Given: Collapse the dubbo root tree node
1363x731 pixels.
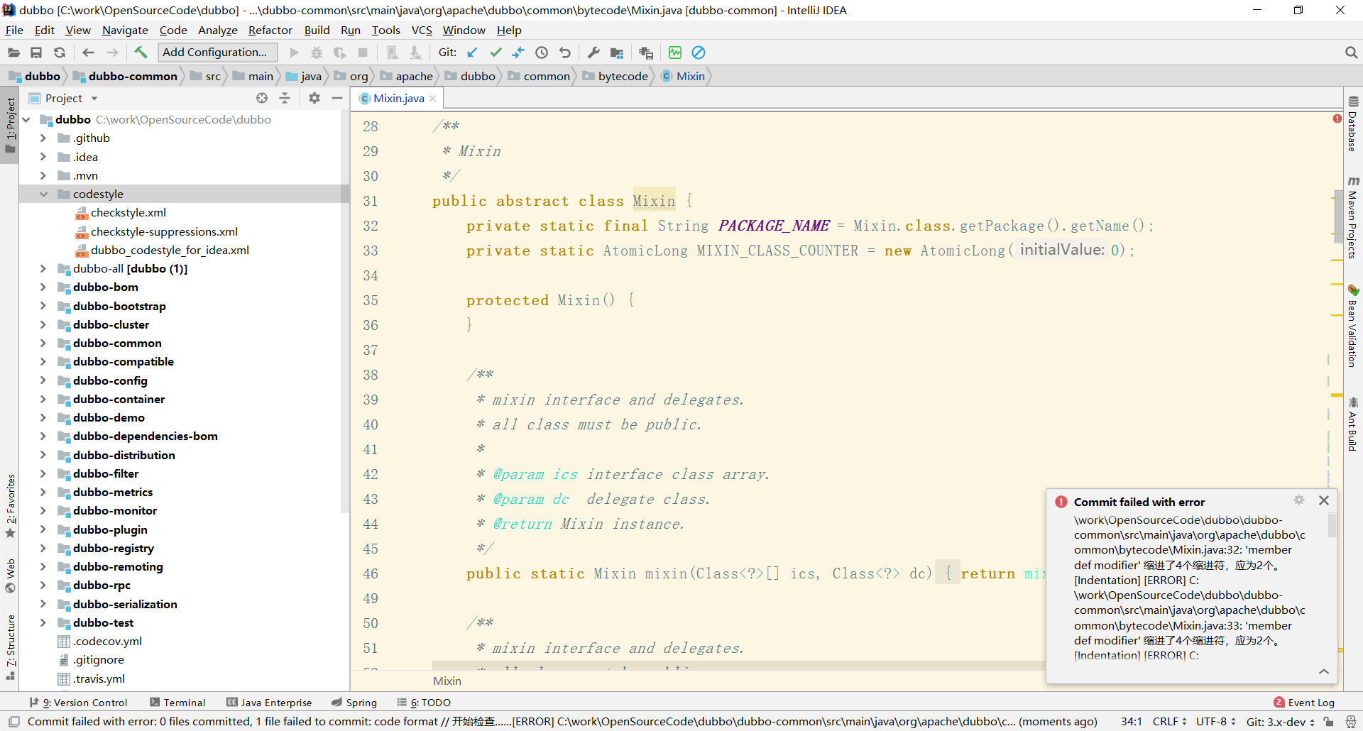Looking at the screenshot, I should pyautogui.click(x=26, y=119).
